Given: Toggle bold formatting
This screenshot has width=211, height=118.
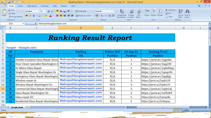Looking at the screenshot, I should tap(27, 16).
